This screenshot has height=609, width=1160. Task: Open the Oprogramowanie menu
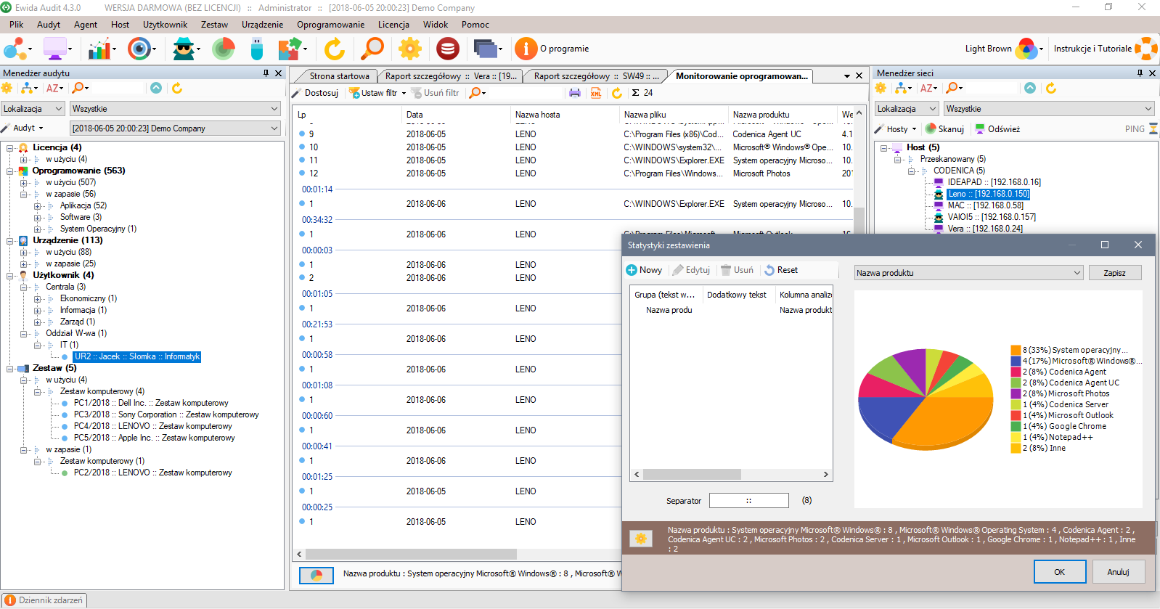[x=330, y=25]
